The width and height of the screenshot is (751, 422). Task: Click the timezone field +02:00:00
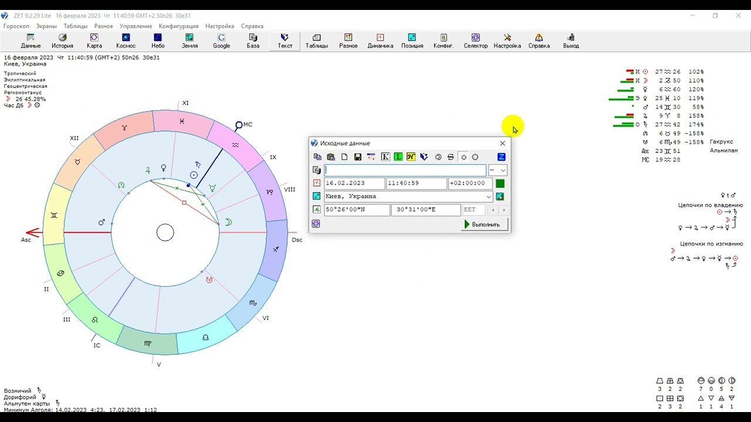470,183
